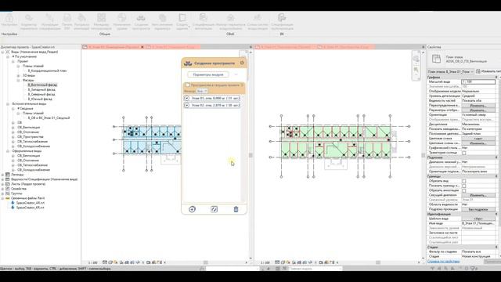Open the Справка по свойствам link

coord(444,262)
